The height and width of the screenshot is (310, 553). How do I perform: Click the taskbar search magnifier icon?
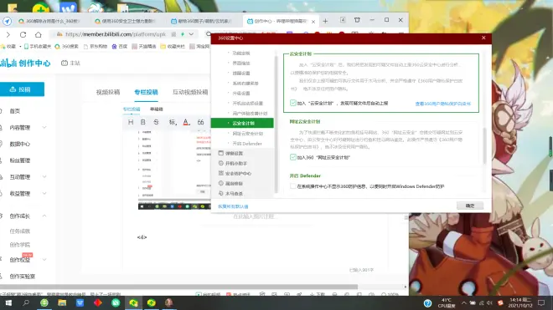(26, 303)
